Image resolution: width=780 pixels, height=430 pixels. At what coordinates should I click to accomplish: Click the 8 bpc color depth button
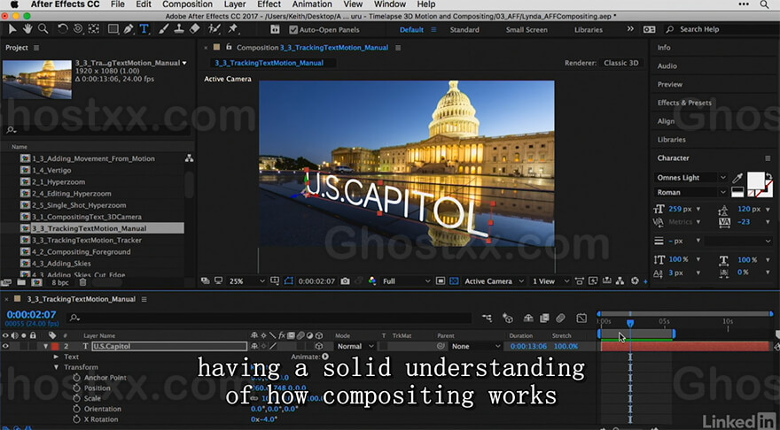click(x=60, y=282)
